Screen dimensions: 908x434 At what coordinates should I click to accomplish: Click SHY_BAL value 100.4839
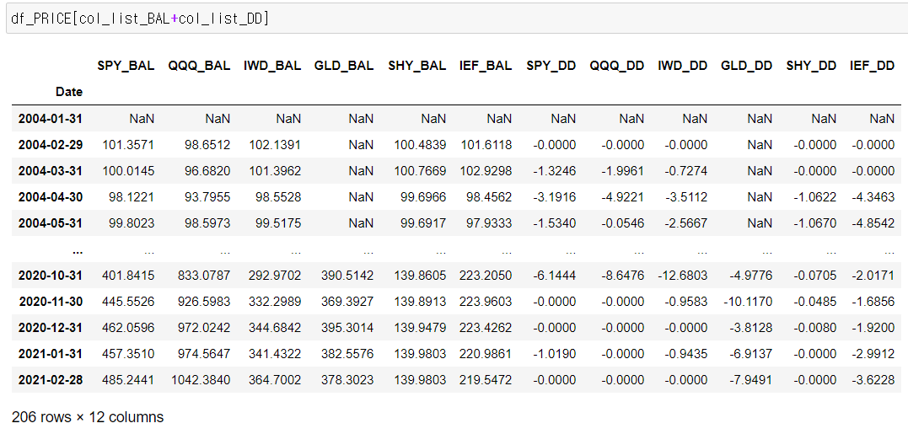(x=420, y=145)
